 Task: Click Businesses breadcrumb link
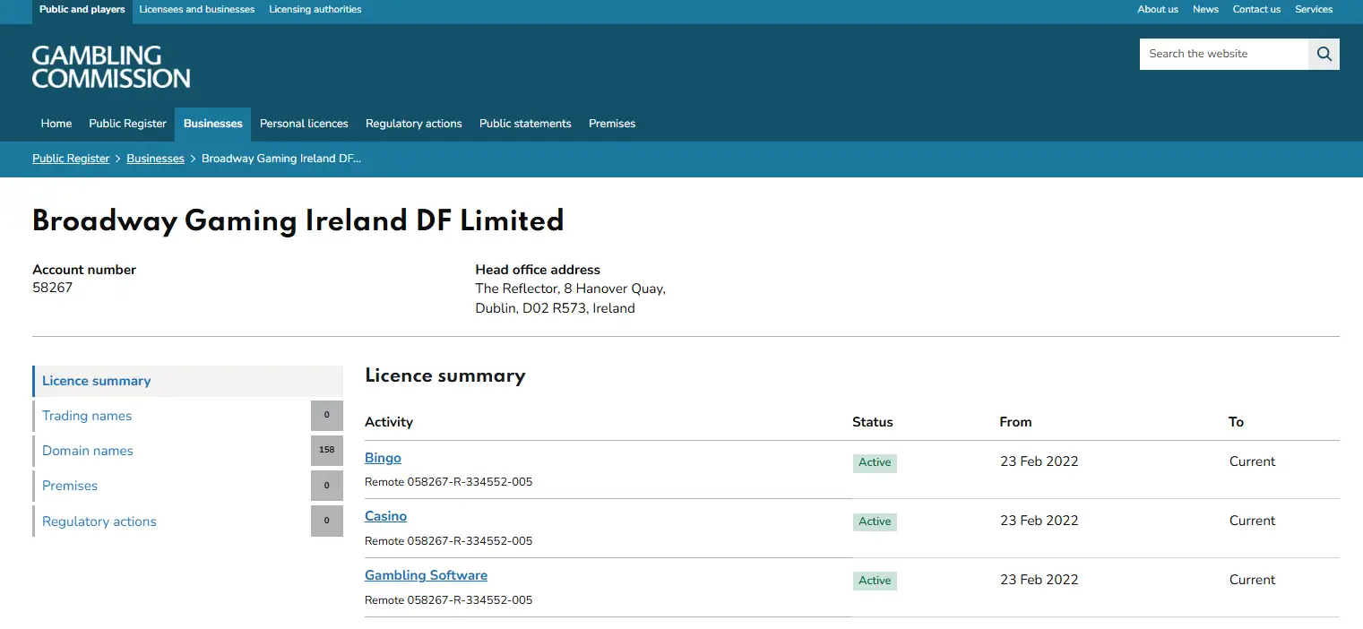pos(155,159)
